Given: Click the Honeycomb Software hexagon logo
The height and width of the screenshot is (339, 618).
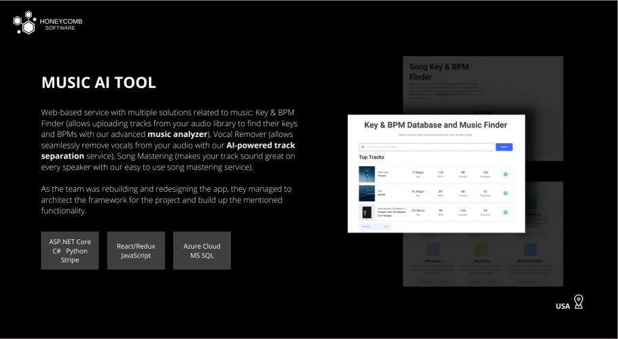Looking at the screenshot, I should (x=24, y=22).
